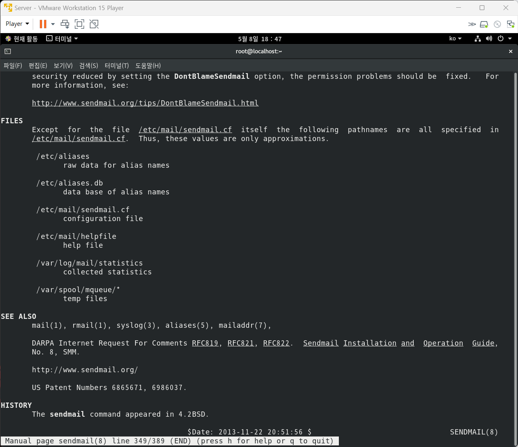Click bold DontBlameSendmail option text

tap(212, 76)
